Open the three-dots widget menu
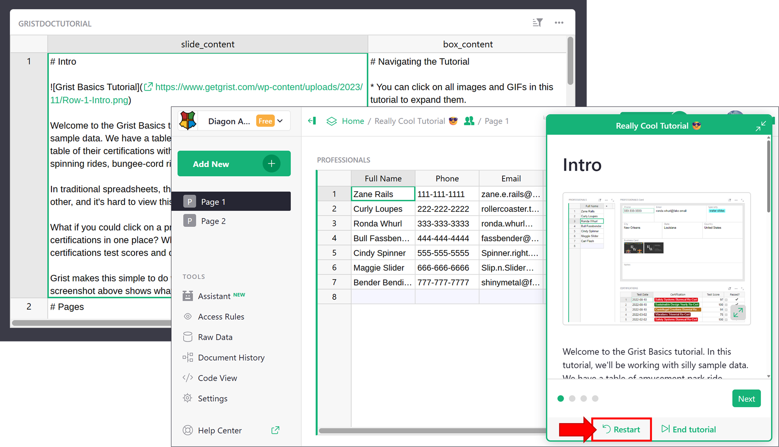Image resolution: width=779 pixels, height=447 pixels. 559,23
